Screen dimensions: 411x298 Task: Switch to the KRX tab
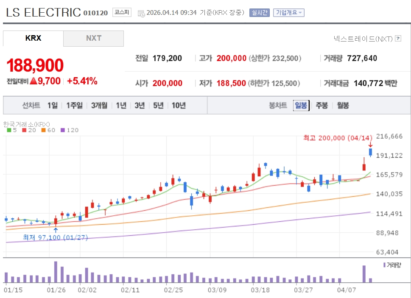33,38
